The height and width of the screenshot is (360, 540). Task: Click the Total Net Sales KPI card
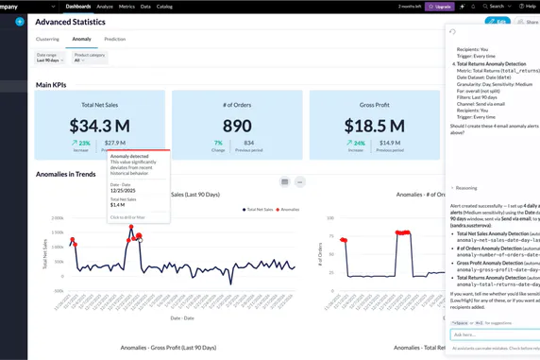[x=100, y=125]
